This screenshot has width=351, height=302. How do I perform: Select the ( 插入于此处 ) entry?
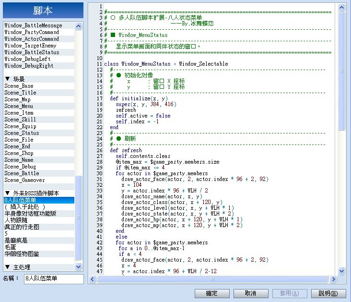click(x=39, y=207)
